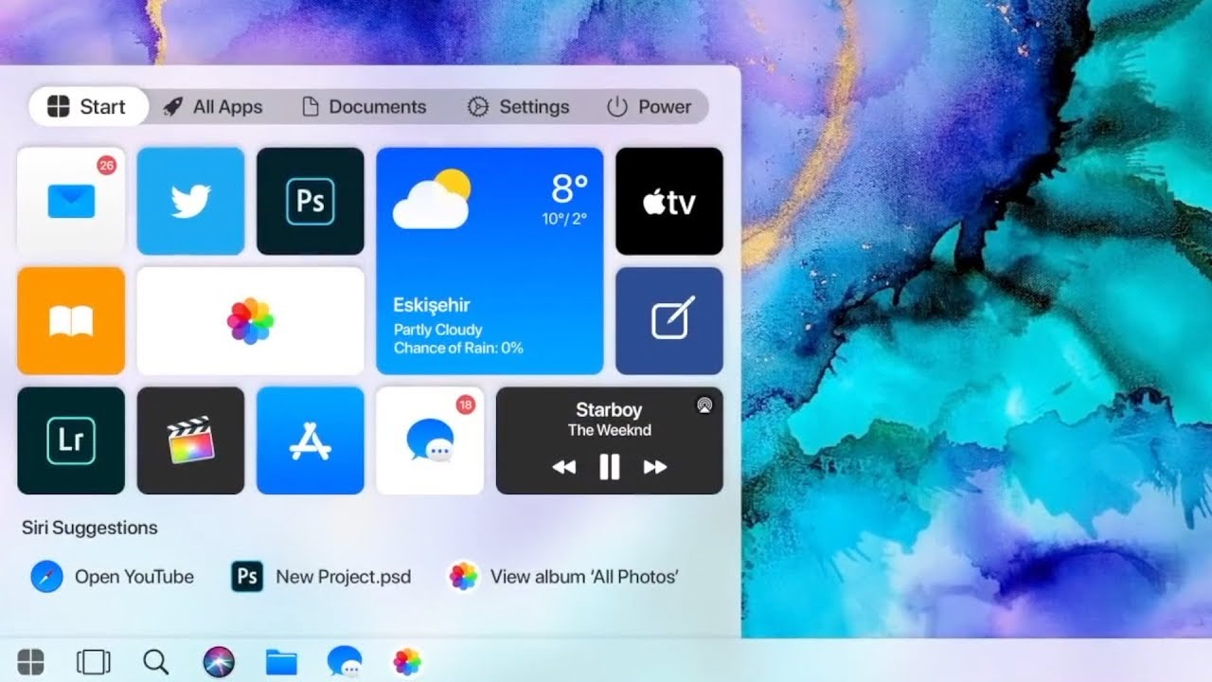Open the Messages tile with 18 badge
This screenshot has height=682, width=1212.
(430, 440)
